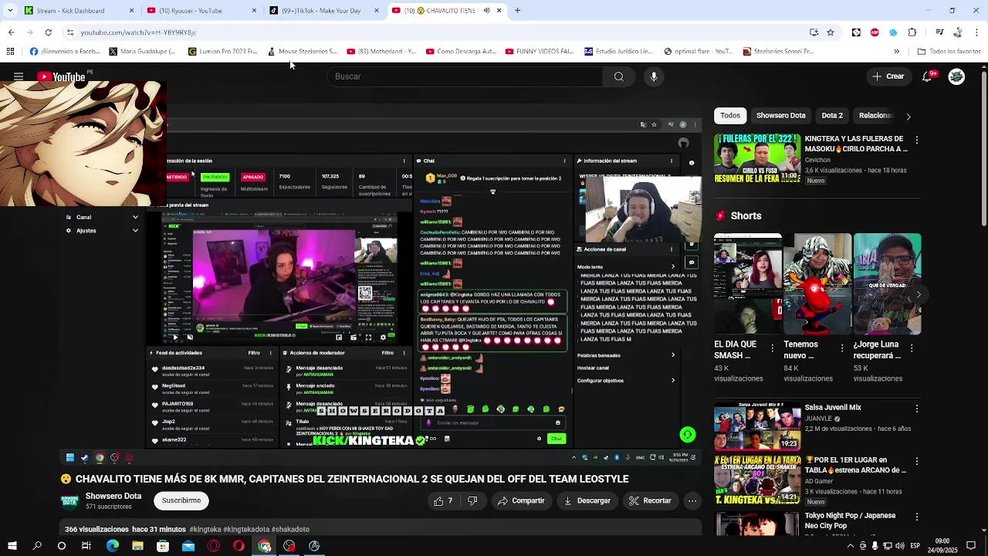Open options for EL DIA QUE SMASH short

(x=772, y=348)
